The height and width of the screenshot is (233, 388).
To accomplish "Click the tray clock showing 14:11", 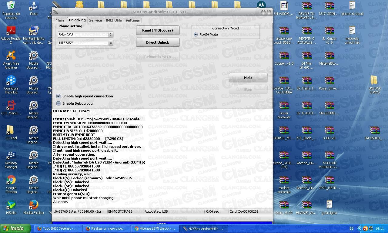I will pos(379,229).
